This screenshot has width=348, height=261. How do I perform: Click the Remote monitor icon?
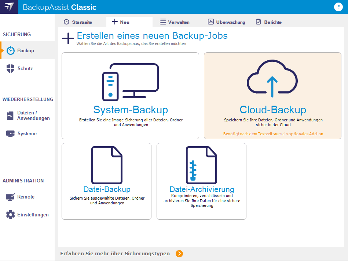10,197
